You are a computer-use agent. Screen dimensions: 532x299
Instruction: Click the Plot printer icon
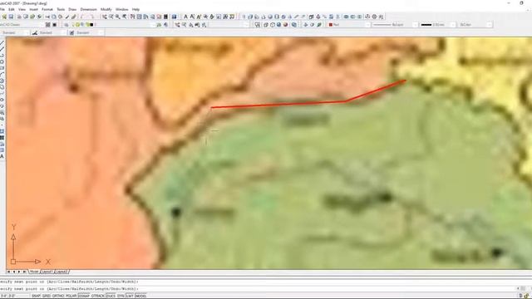tap(19, 17)
